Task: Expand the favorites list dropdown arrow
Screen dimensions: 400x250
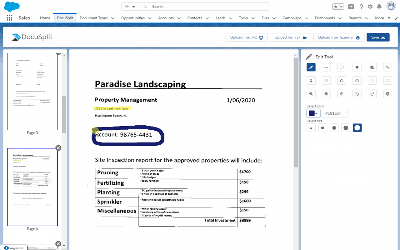Action: click(x=342, y=7)
